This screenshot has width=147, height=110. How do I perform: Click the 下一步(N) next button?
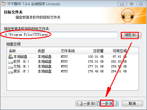pyautogui.click(x=108, y=103)
